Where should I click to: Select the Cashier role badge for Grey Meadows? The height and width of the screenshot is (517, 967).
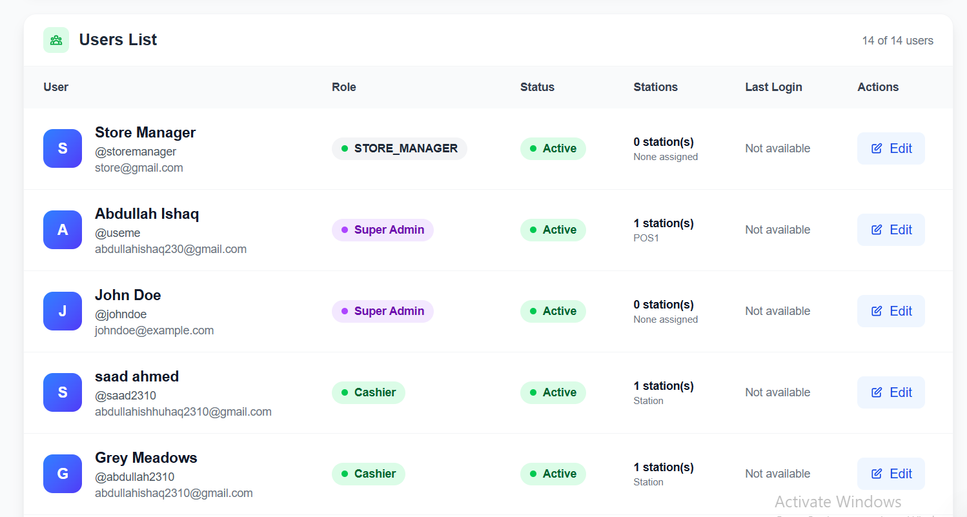click(x=368, y=473)
